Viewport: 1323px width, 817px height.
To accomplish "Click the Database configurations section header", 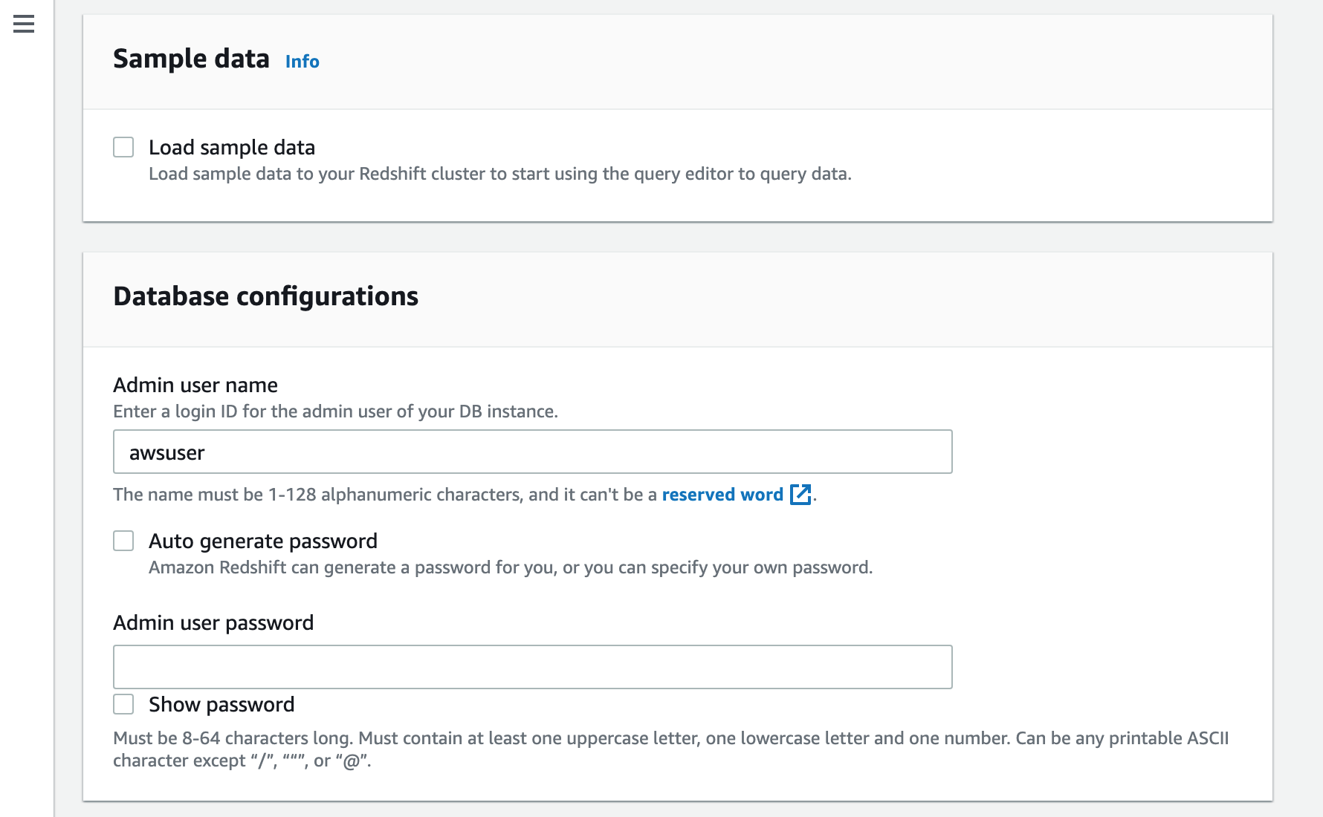I will [x=265, y=296].
